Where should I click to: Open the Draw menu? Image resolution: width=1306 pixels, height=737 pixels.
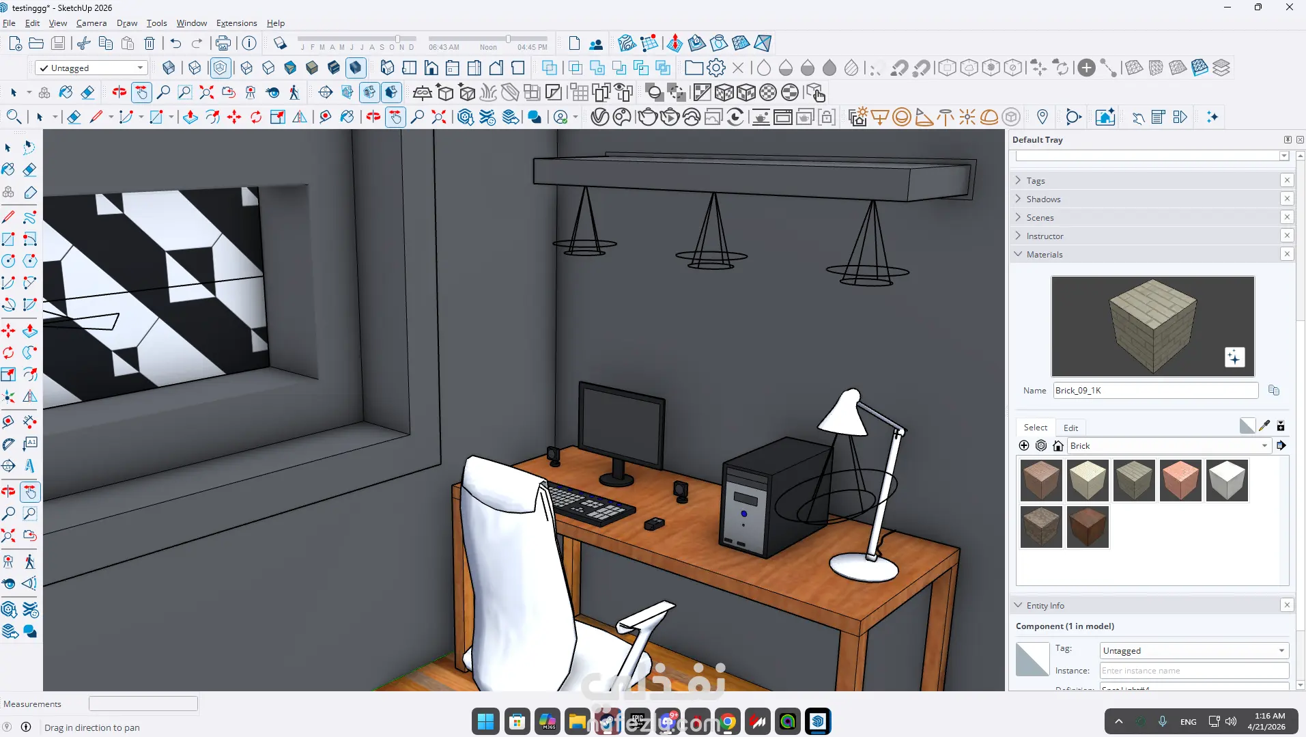click(127, 23)
